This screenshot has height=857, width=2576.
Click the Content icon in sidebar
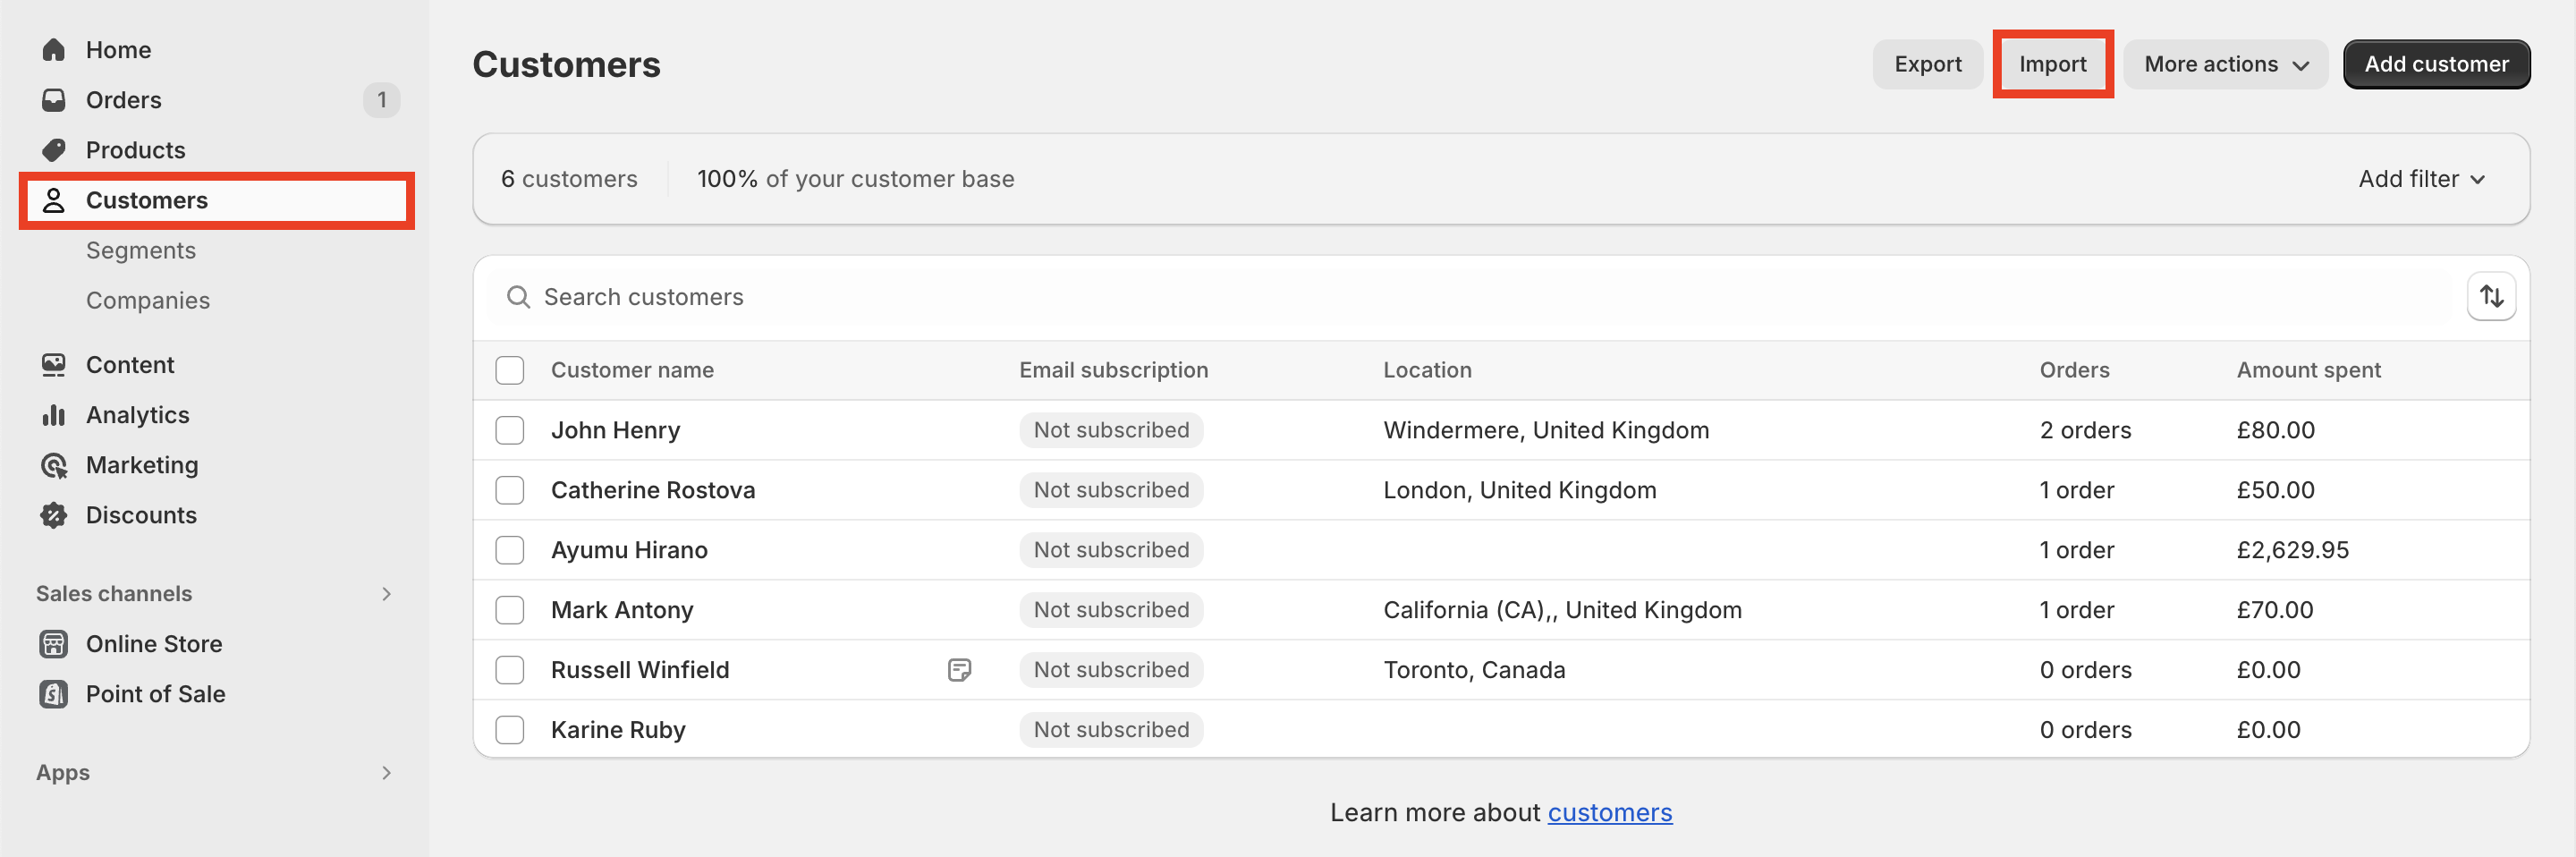click(x=54, y=365)
